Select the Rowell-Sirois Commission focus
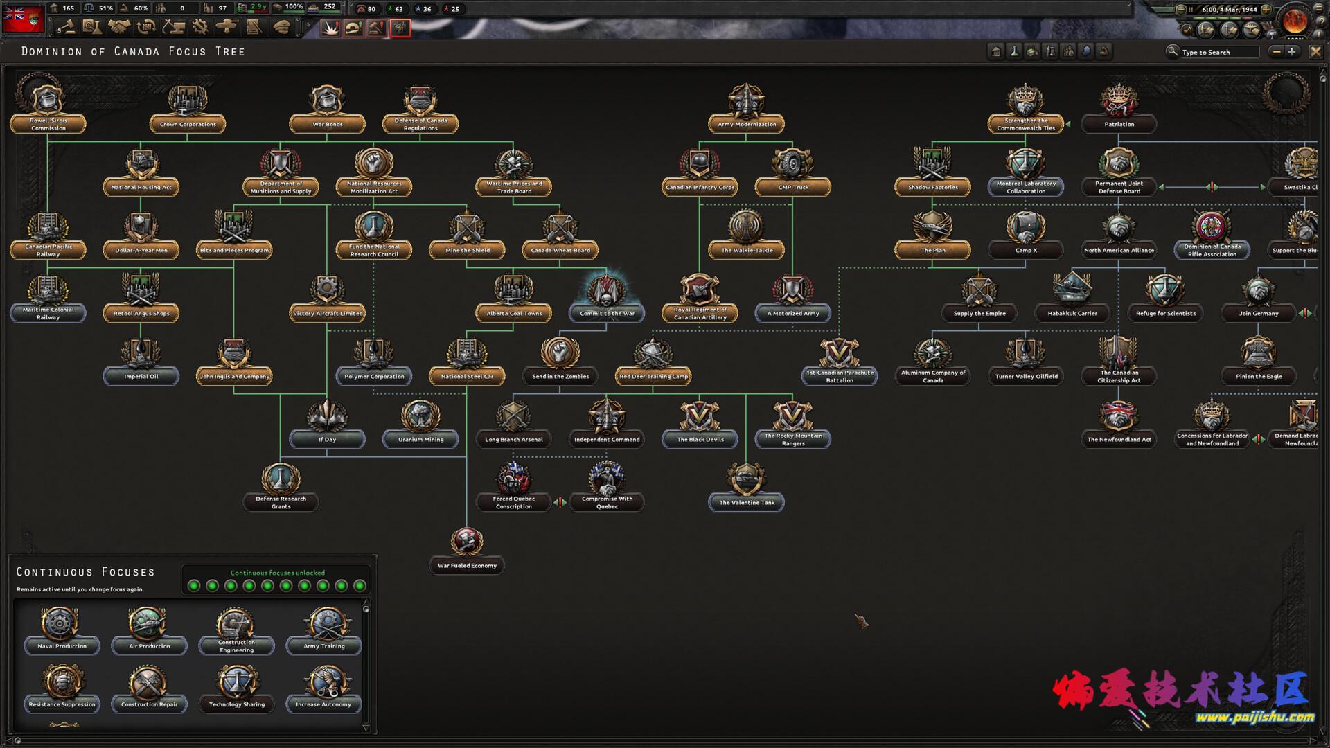This screenshot has width=1330, height=748. (48, 110)
